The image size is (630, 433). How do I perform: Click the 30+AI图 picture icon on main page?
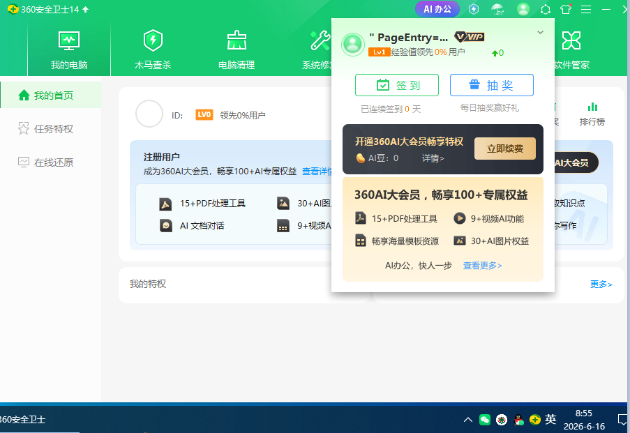tap(283, 203)
